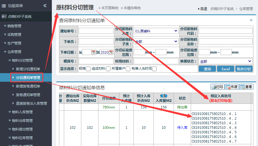Click the 查询 search button
Image resolution: width=258 pixels, height=146 pixels.
pyautogui.click(x=207, y=69)
